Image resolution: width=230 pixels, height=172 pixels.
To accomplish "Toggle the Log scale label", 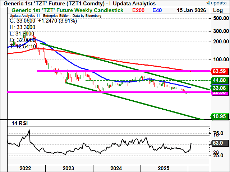I will 218,10.
